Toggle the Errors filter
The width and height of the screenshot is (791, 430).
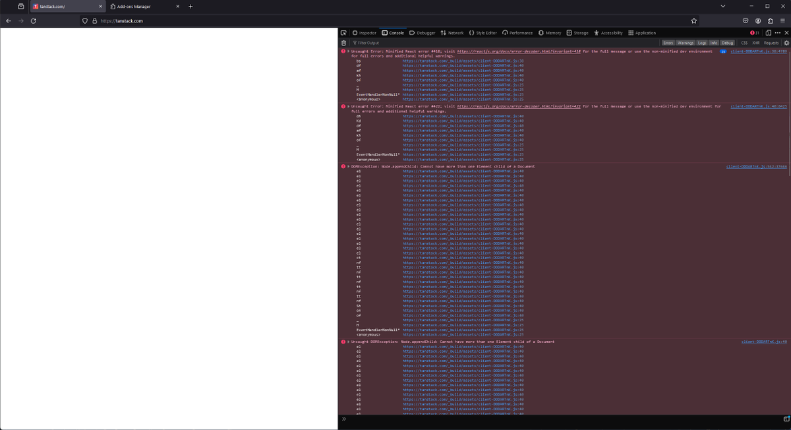click(x=668, y=43)
